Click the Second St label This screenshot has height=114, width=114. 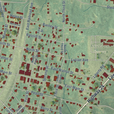point(46,74)
